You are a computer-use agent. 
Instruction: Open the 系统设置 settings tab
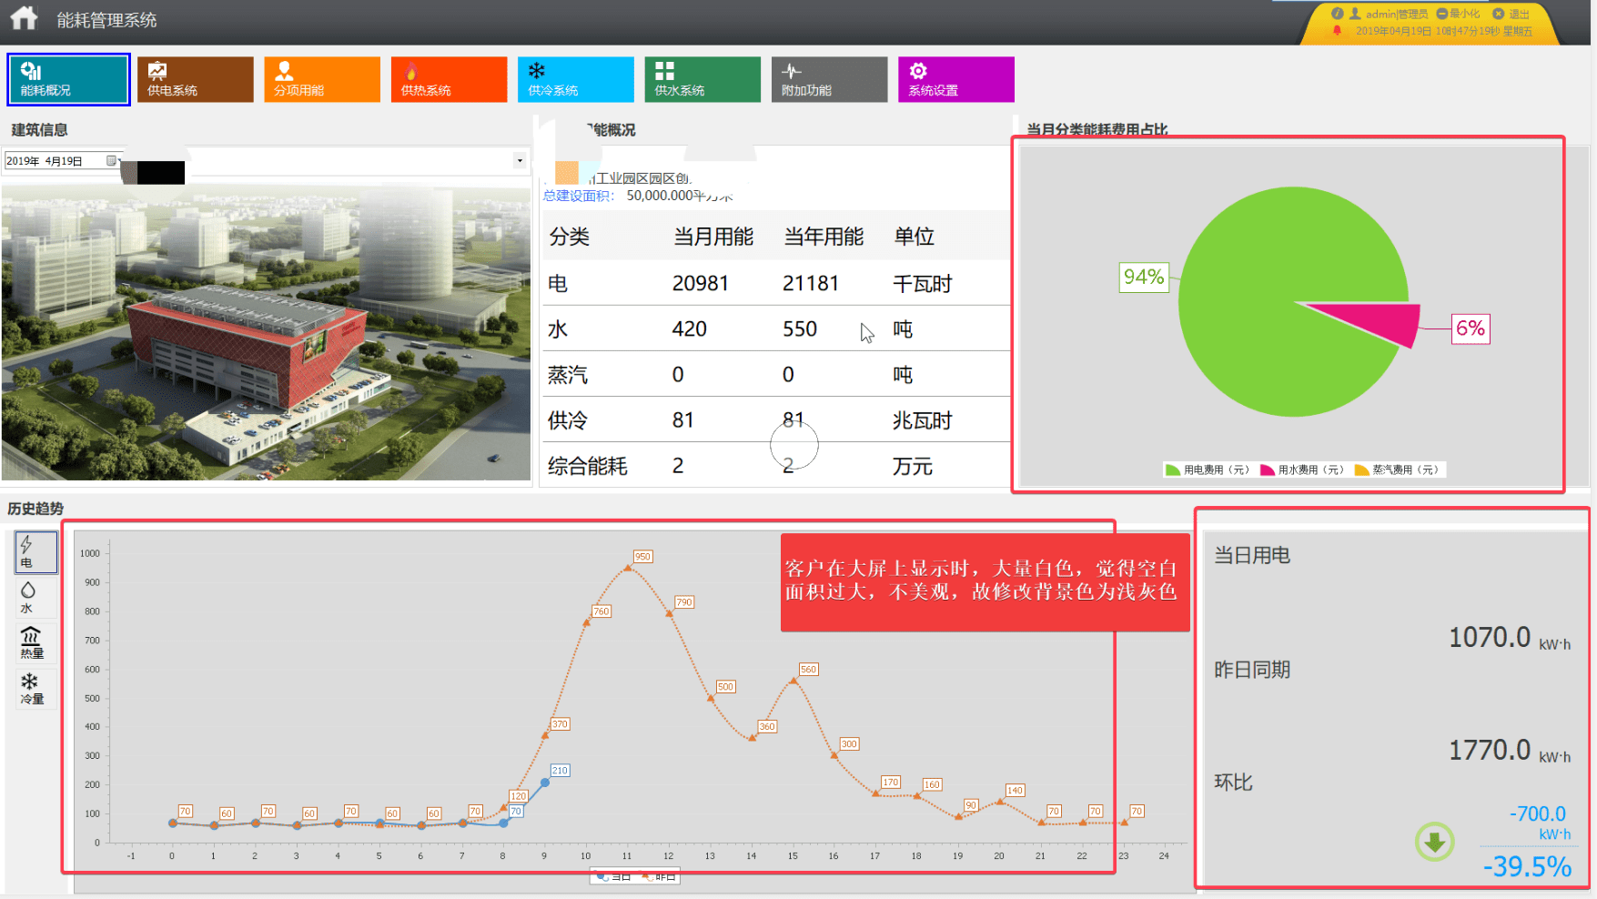(956, 79)
